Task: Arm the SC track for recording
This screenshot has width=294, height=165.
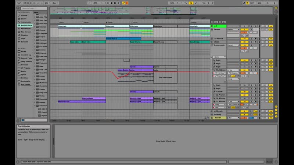Action: point(255,26)
